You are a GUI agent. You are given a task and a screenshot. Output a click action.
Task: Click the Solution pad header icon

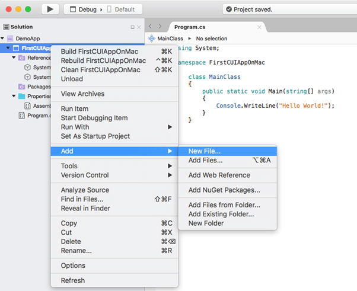point(6,27)
